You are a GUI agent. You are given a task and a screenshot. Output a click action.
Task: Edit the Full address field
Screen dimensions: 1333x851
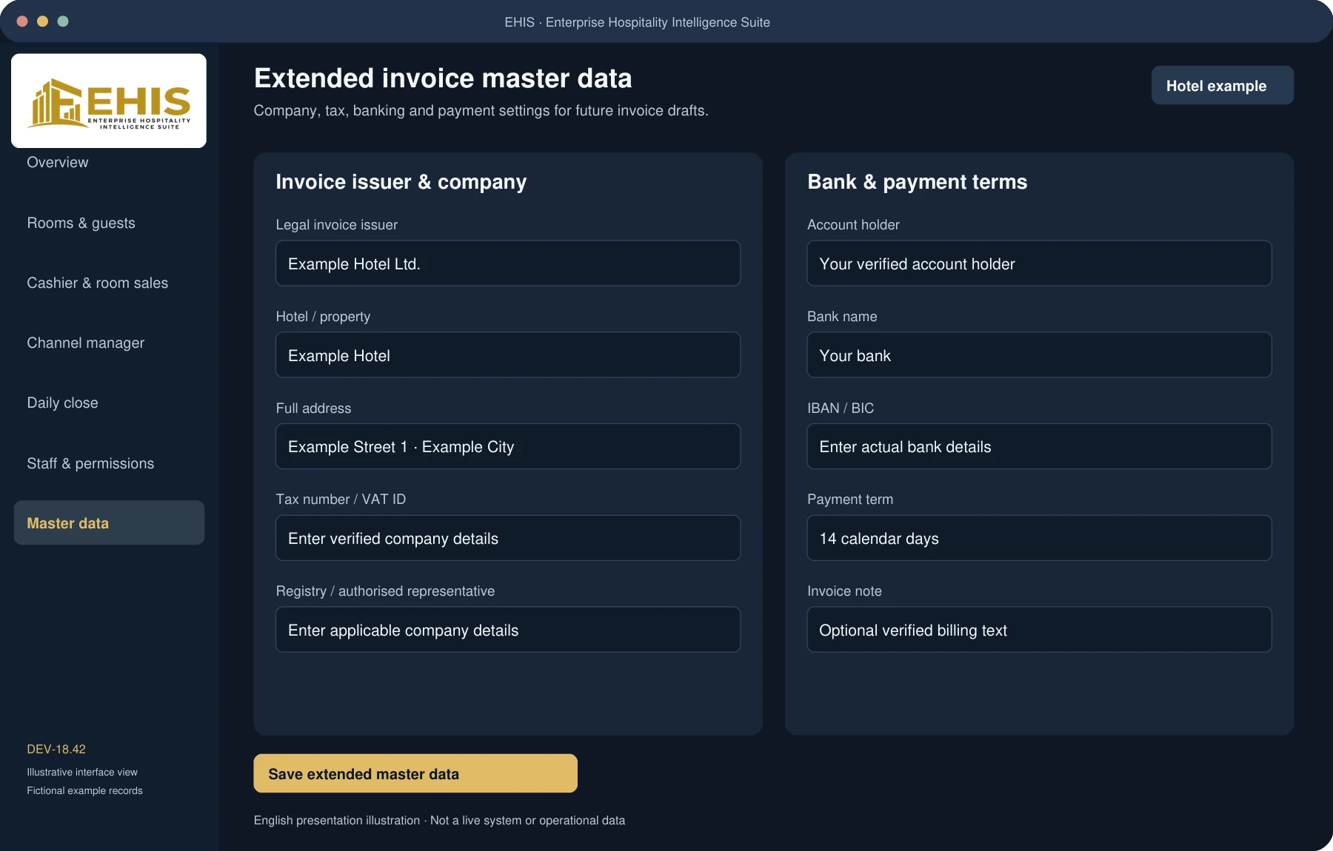pos(508,446)
